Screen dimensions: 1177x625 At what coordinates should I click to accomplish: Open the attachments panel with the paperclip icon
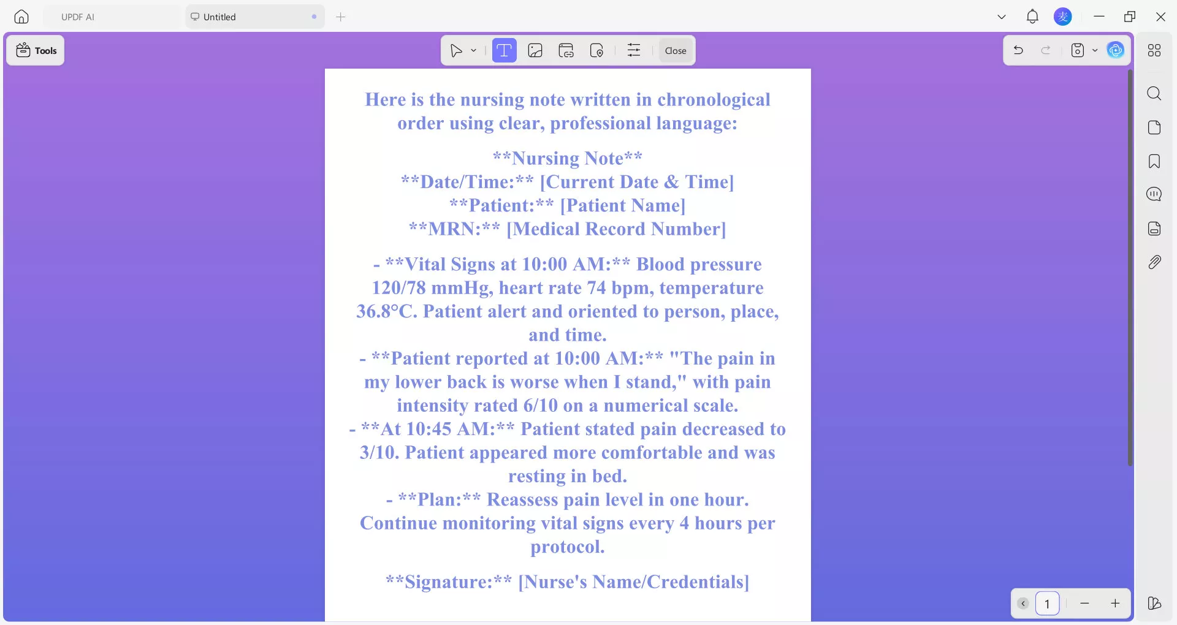(1155, 262)
